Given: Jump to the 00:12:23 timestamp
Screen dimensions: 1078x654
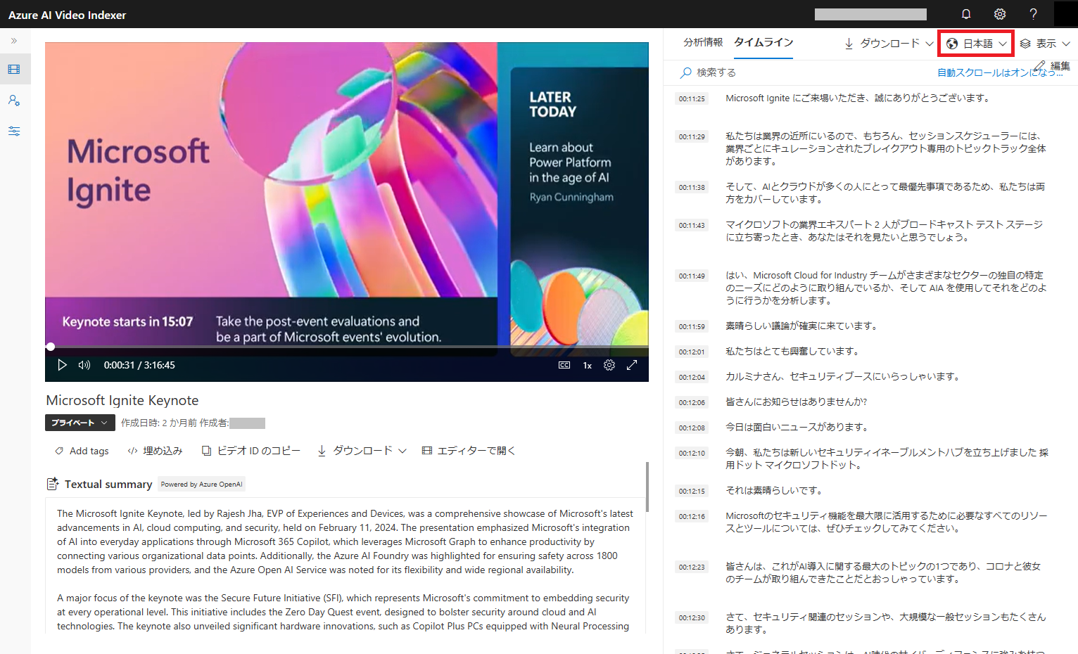Looking at the screenshot, I should coord(692,567).
